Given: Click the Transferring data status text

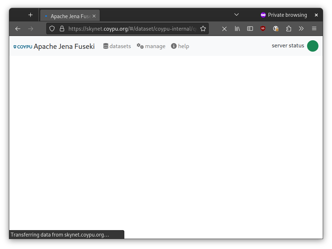Looking at the screenshot, I should 60,235.
